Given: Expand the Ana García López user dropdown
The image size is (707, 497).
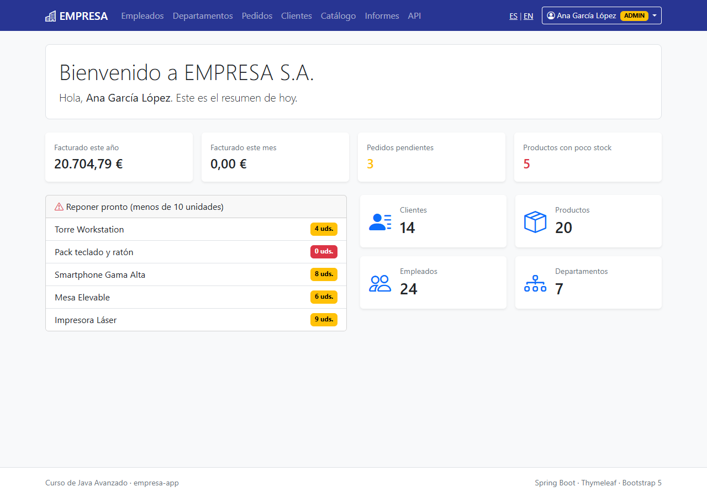Looking at the screenshot, I should coord(602,15).
